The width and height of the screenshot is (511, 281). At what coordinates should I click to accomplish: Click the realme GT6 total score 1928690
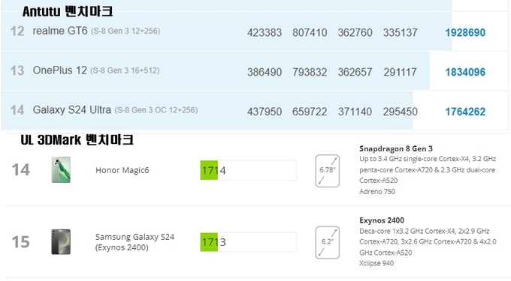click(x=465, y=32)
